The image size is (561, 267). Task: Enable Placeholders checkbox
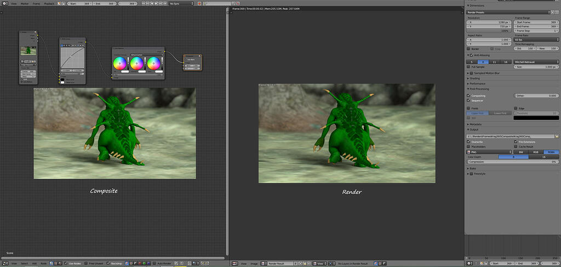(469, 147)
